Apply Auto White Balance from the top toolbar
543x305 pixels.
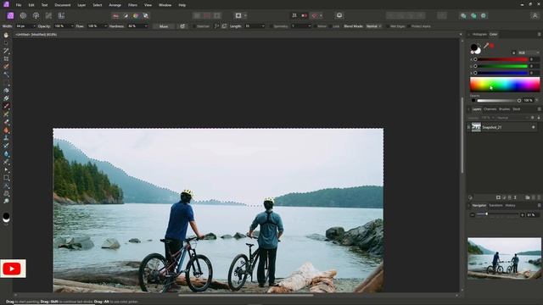coord(146,15)
